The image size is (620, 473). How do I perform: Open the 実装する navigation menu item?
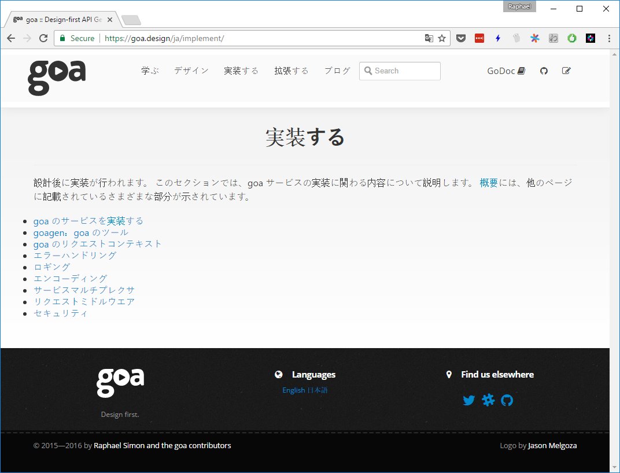click(241, 71)
